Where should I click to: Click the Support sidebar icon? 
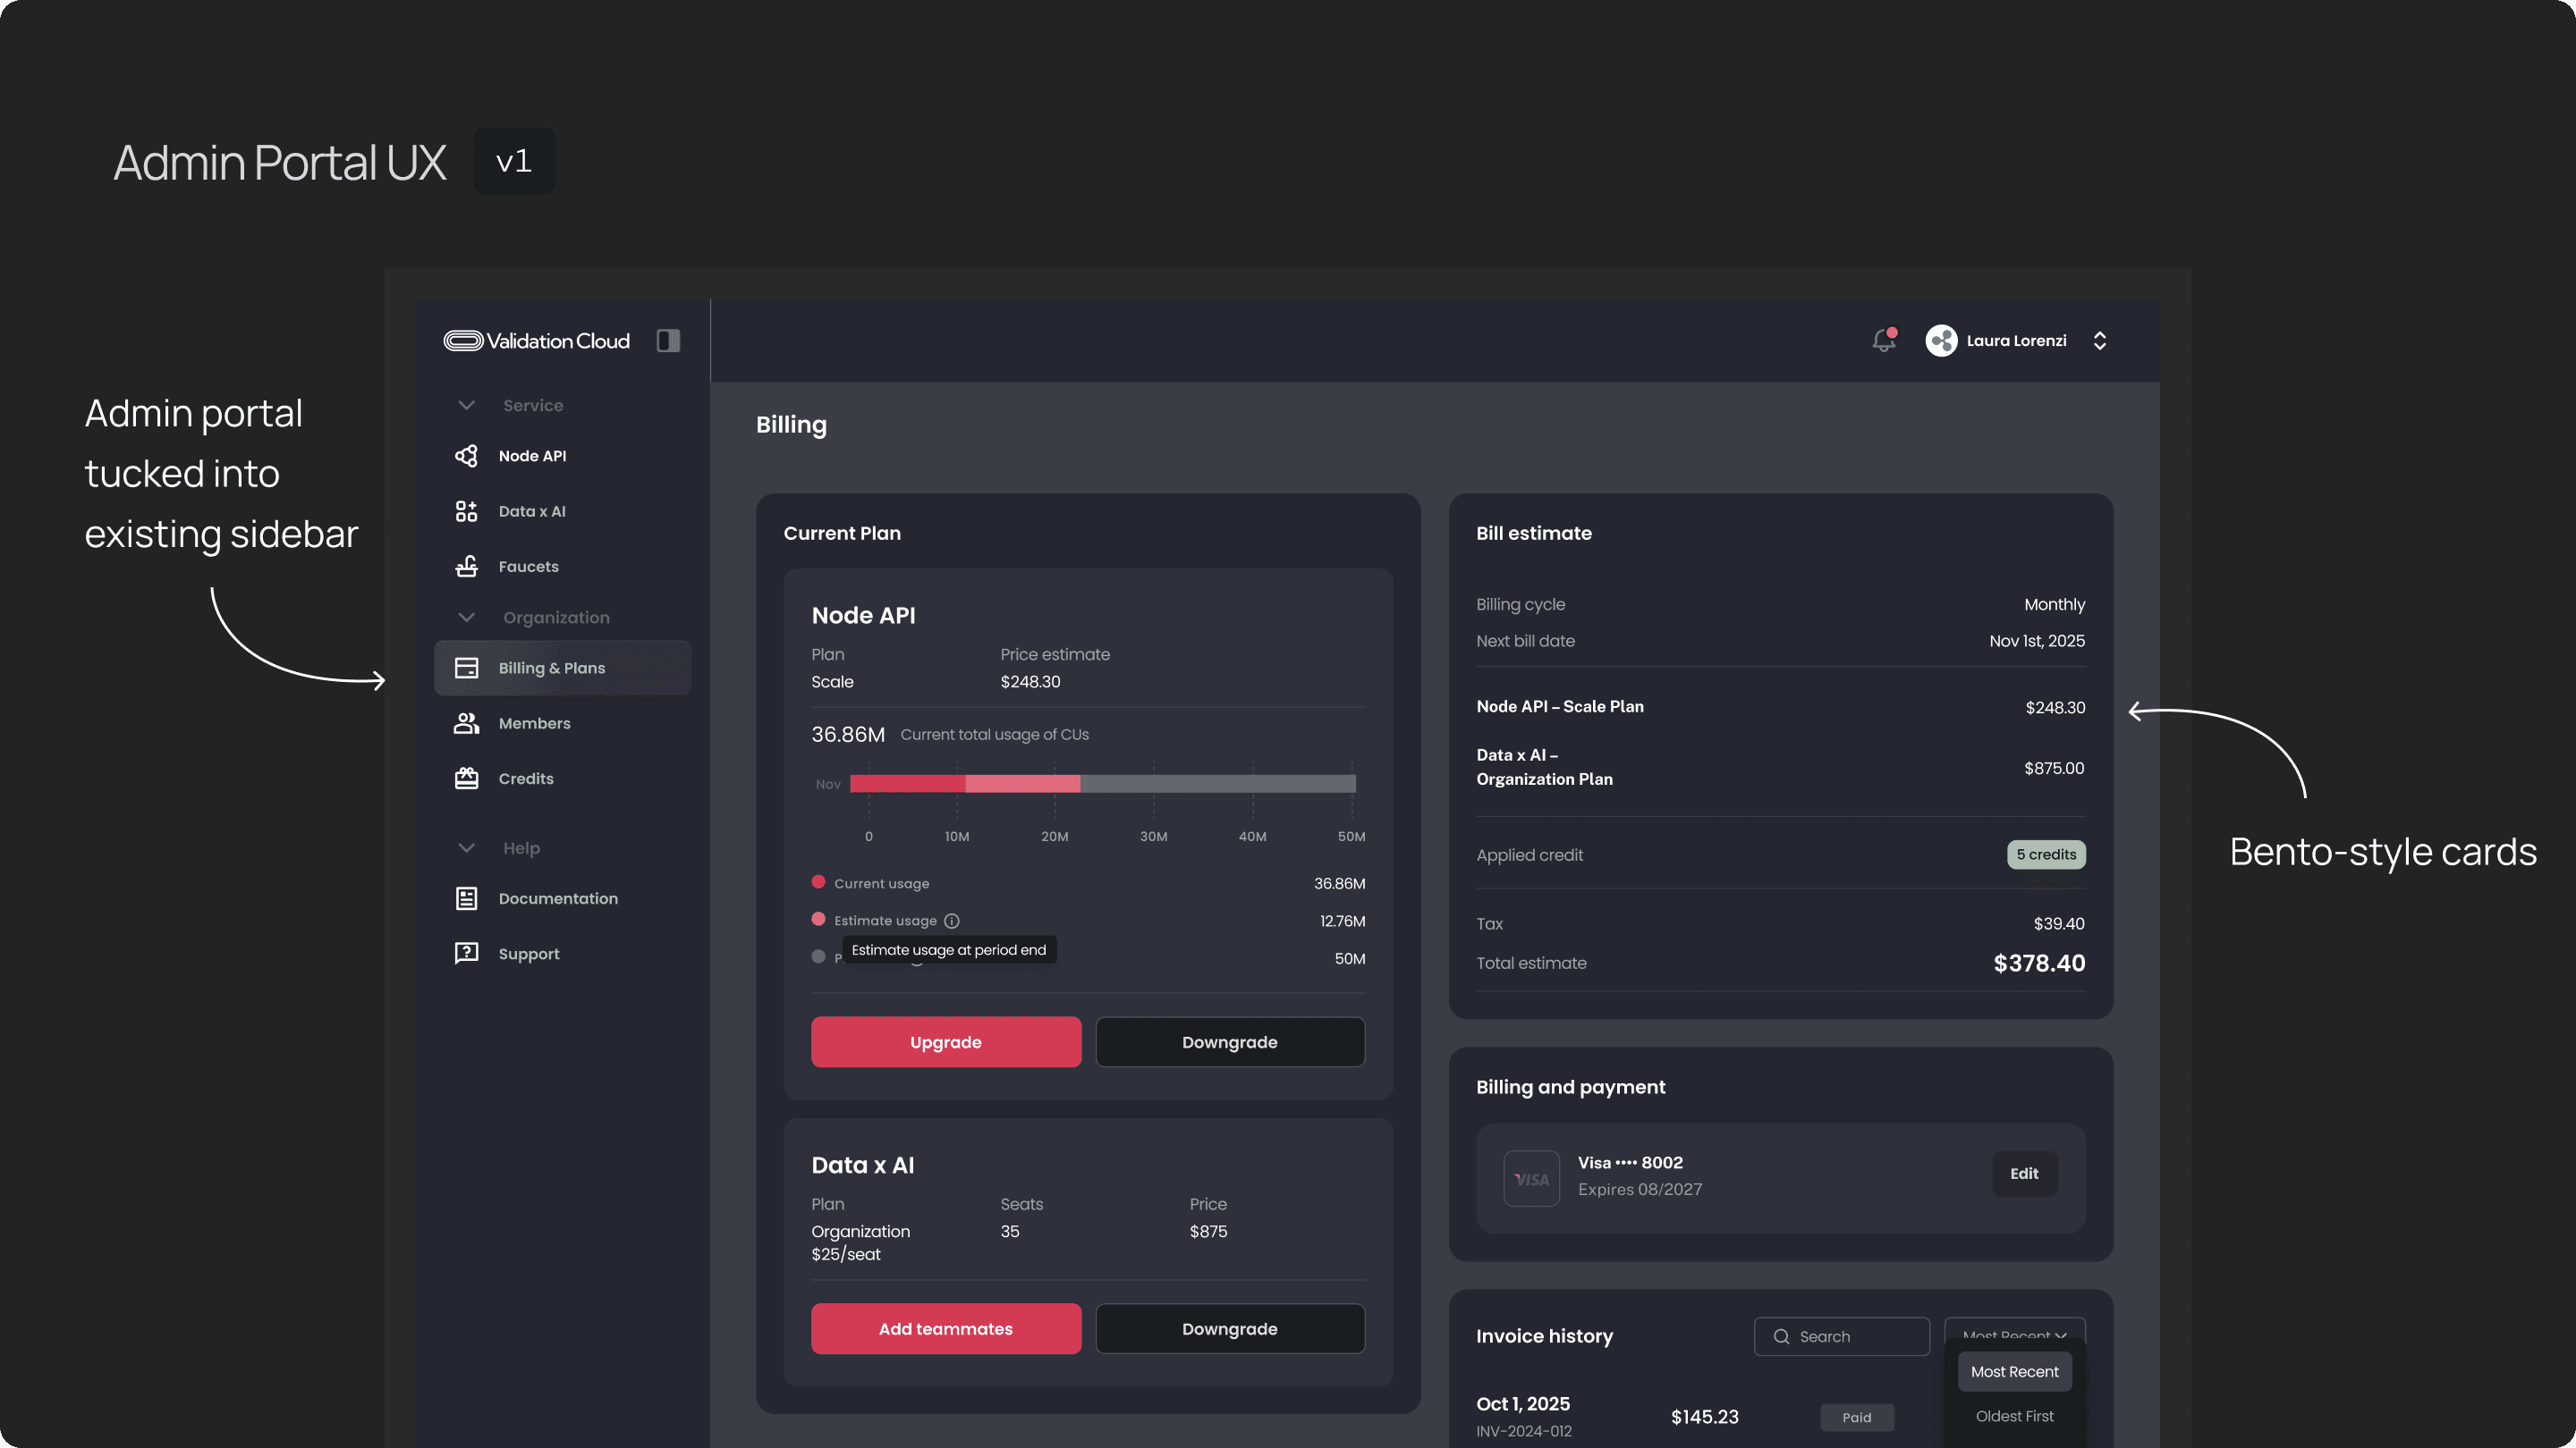pyautogui.click(x=466, y=954)
